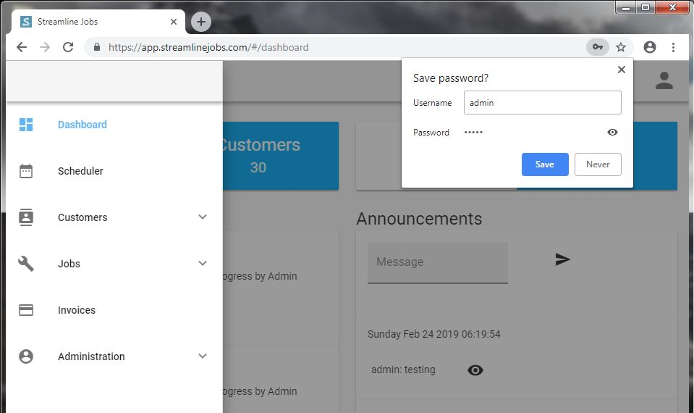Show the password using the eye icon
Screen dimensions: 694x413
612,133
